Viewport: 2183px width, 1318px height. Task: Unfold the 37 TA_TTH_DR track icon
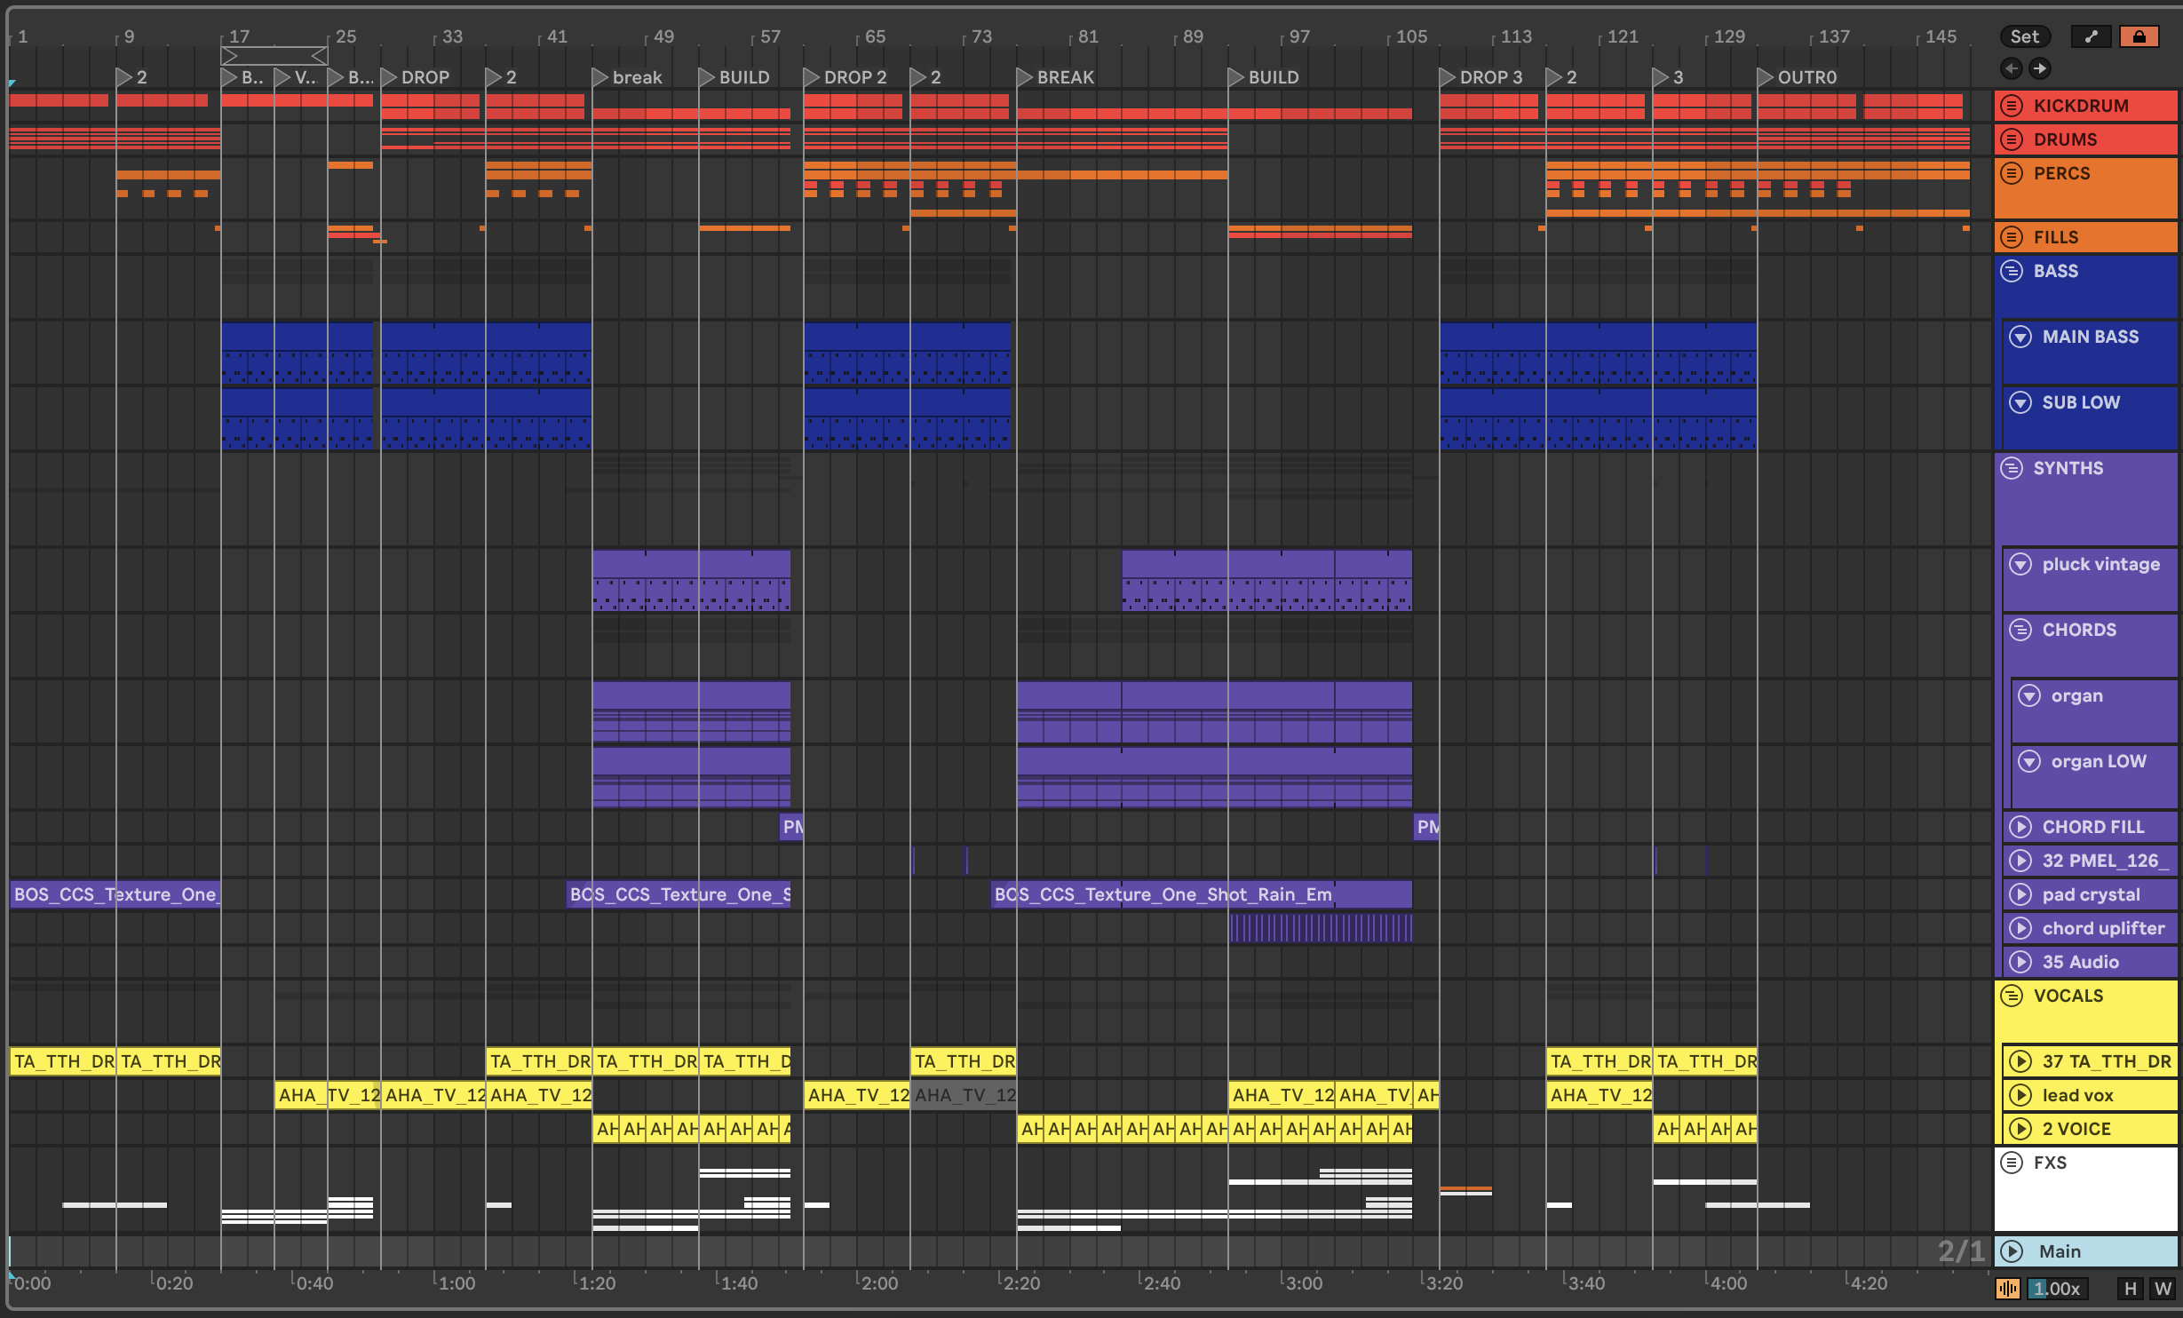2021,1061
